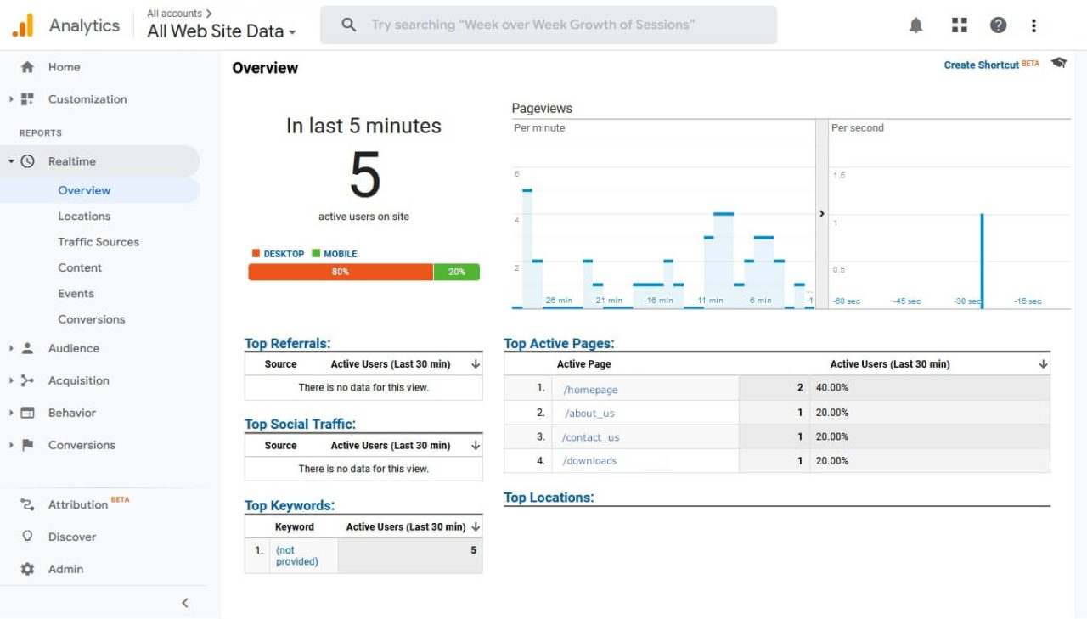The height and width of the screenshot is (619, 1087).
Task: Click the Customization dashboard icon
Action: pyautogui.click(x=27, y=99)
